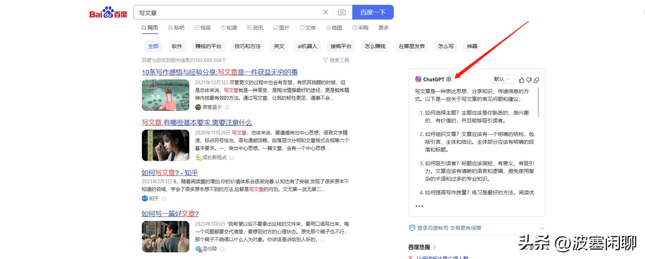
Task: Select the 软件 filter chip
Action: 177,46
